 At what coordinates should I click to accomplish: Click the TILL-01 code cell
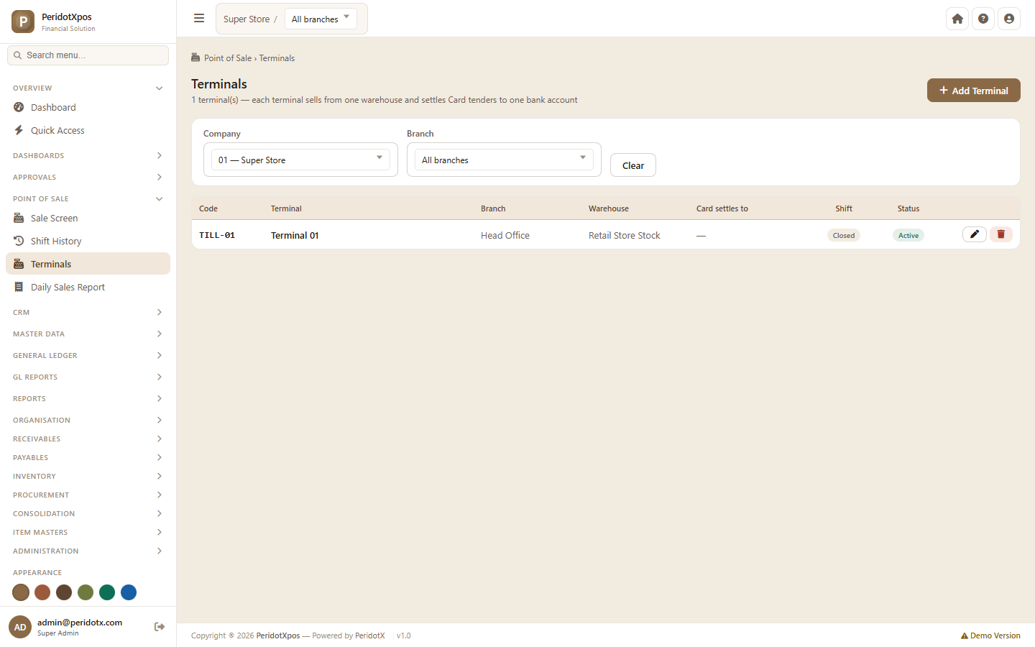click(217, 235)
